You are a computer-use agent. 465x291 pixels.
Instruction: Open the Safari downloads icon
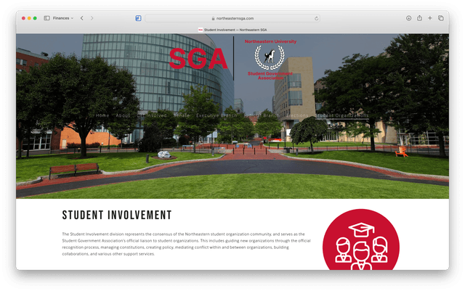[x=408, y=18]
